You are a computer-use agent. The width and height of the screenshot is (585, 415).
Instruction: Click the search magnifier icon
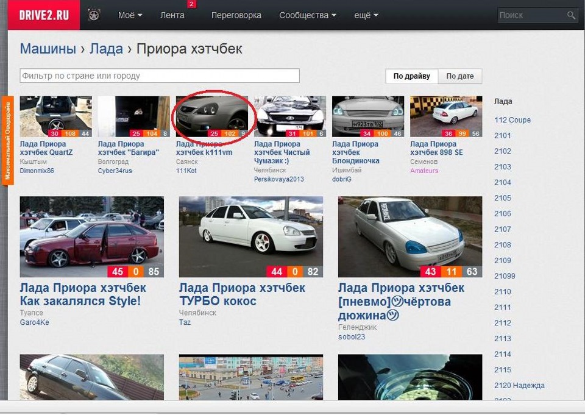[x=571, y=15]
